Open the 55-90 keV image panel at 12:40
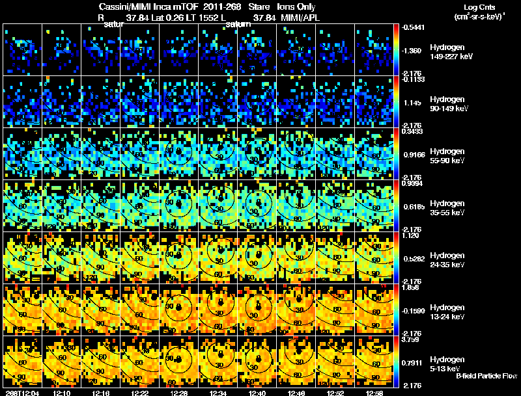 coord(257,154)
